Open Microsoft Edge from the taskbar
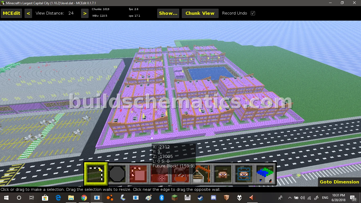361x203 pixels. pos(58,198)
